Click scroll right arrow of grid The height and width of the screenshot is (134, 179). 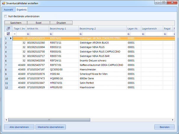(x=172, y=120)
